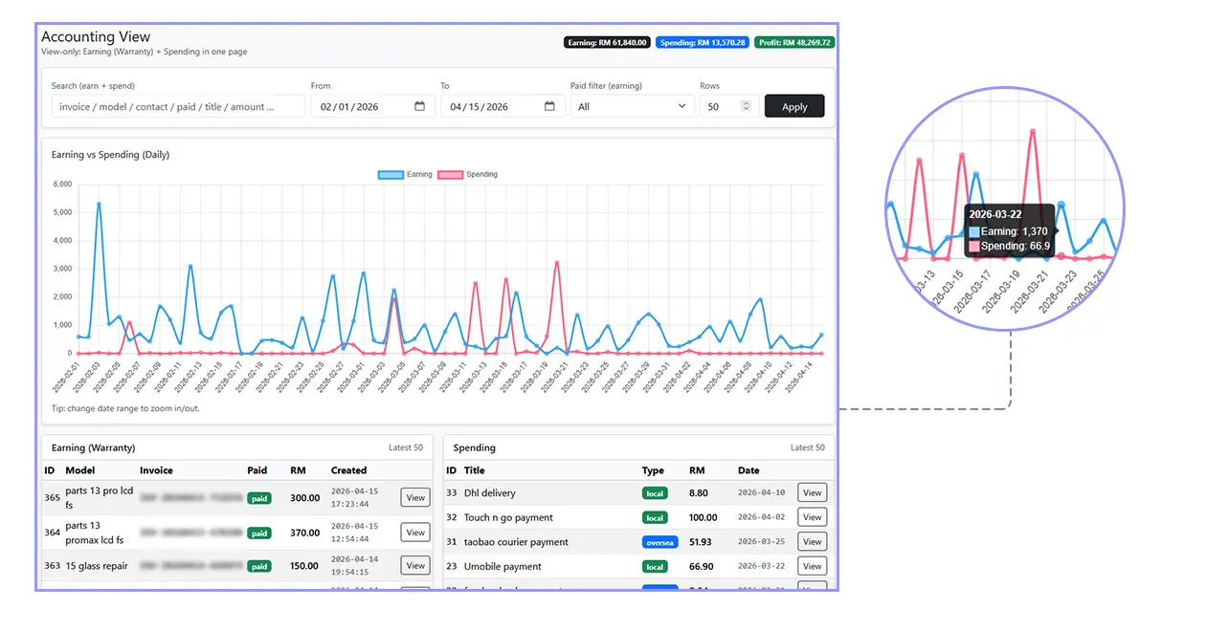Click the Profit RM 48,269.72 badge
Image resolution: width=1206 pixels, height=631 pixels.
793,42
